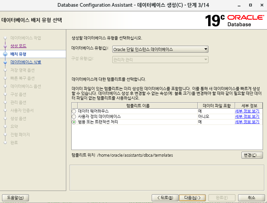Screen dimensions: 267x203
Task: Go back with the 뒤로(B) button
Action: click(x=165, y=198)
